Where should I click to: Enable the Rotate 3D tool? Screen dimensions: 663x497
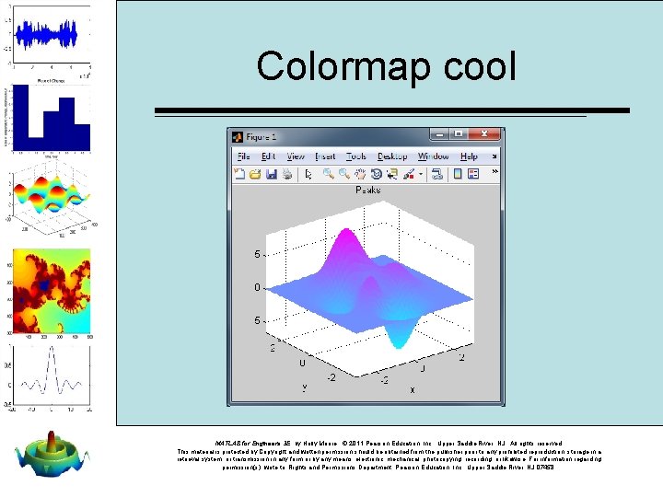(376, 174)
